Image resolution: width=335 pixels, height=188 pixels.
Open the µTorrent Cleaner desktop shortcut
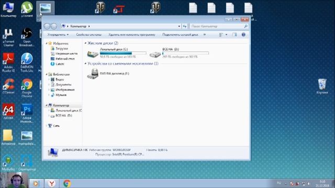click(x=8, y=37)
